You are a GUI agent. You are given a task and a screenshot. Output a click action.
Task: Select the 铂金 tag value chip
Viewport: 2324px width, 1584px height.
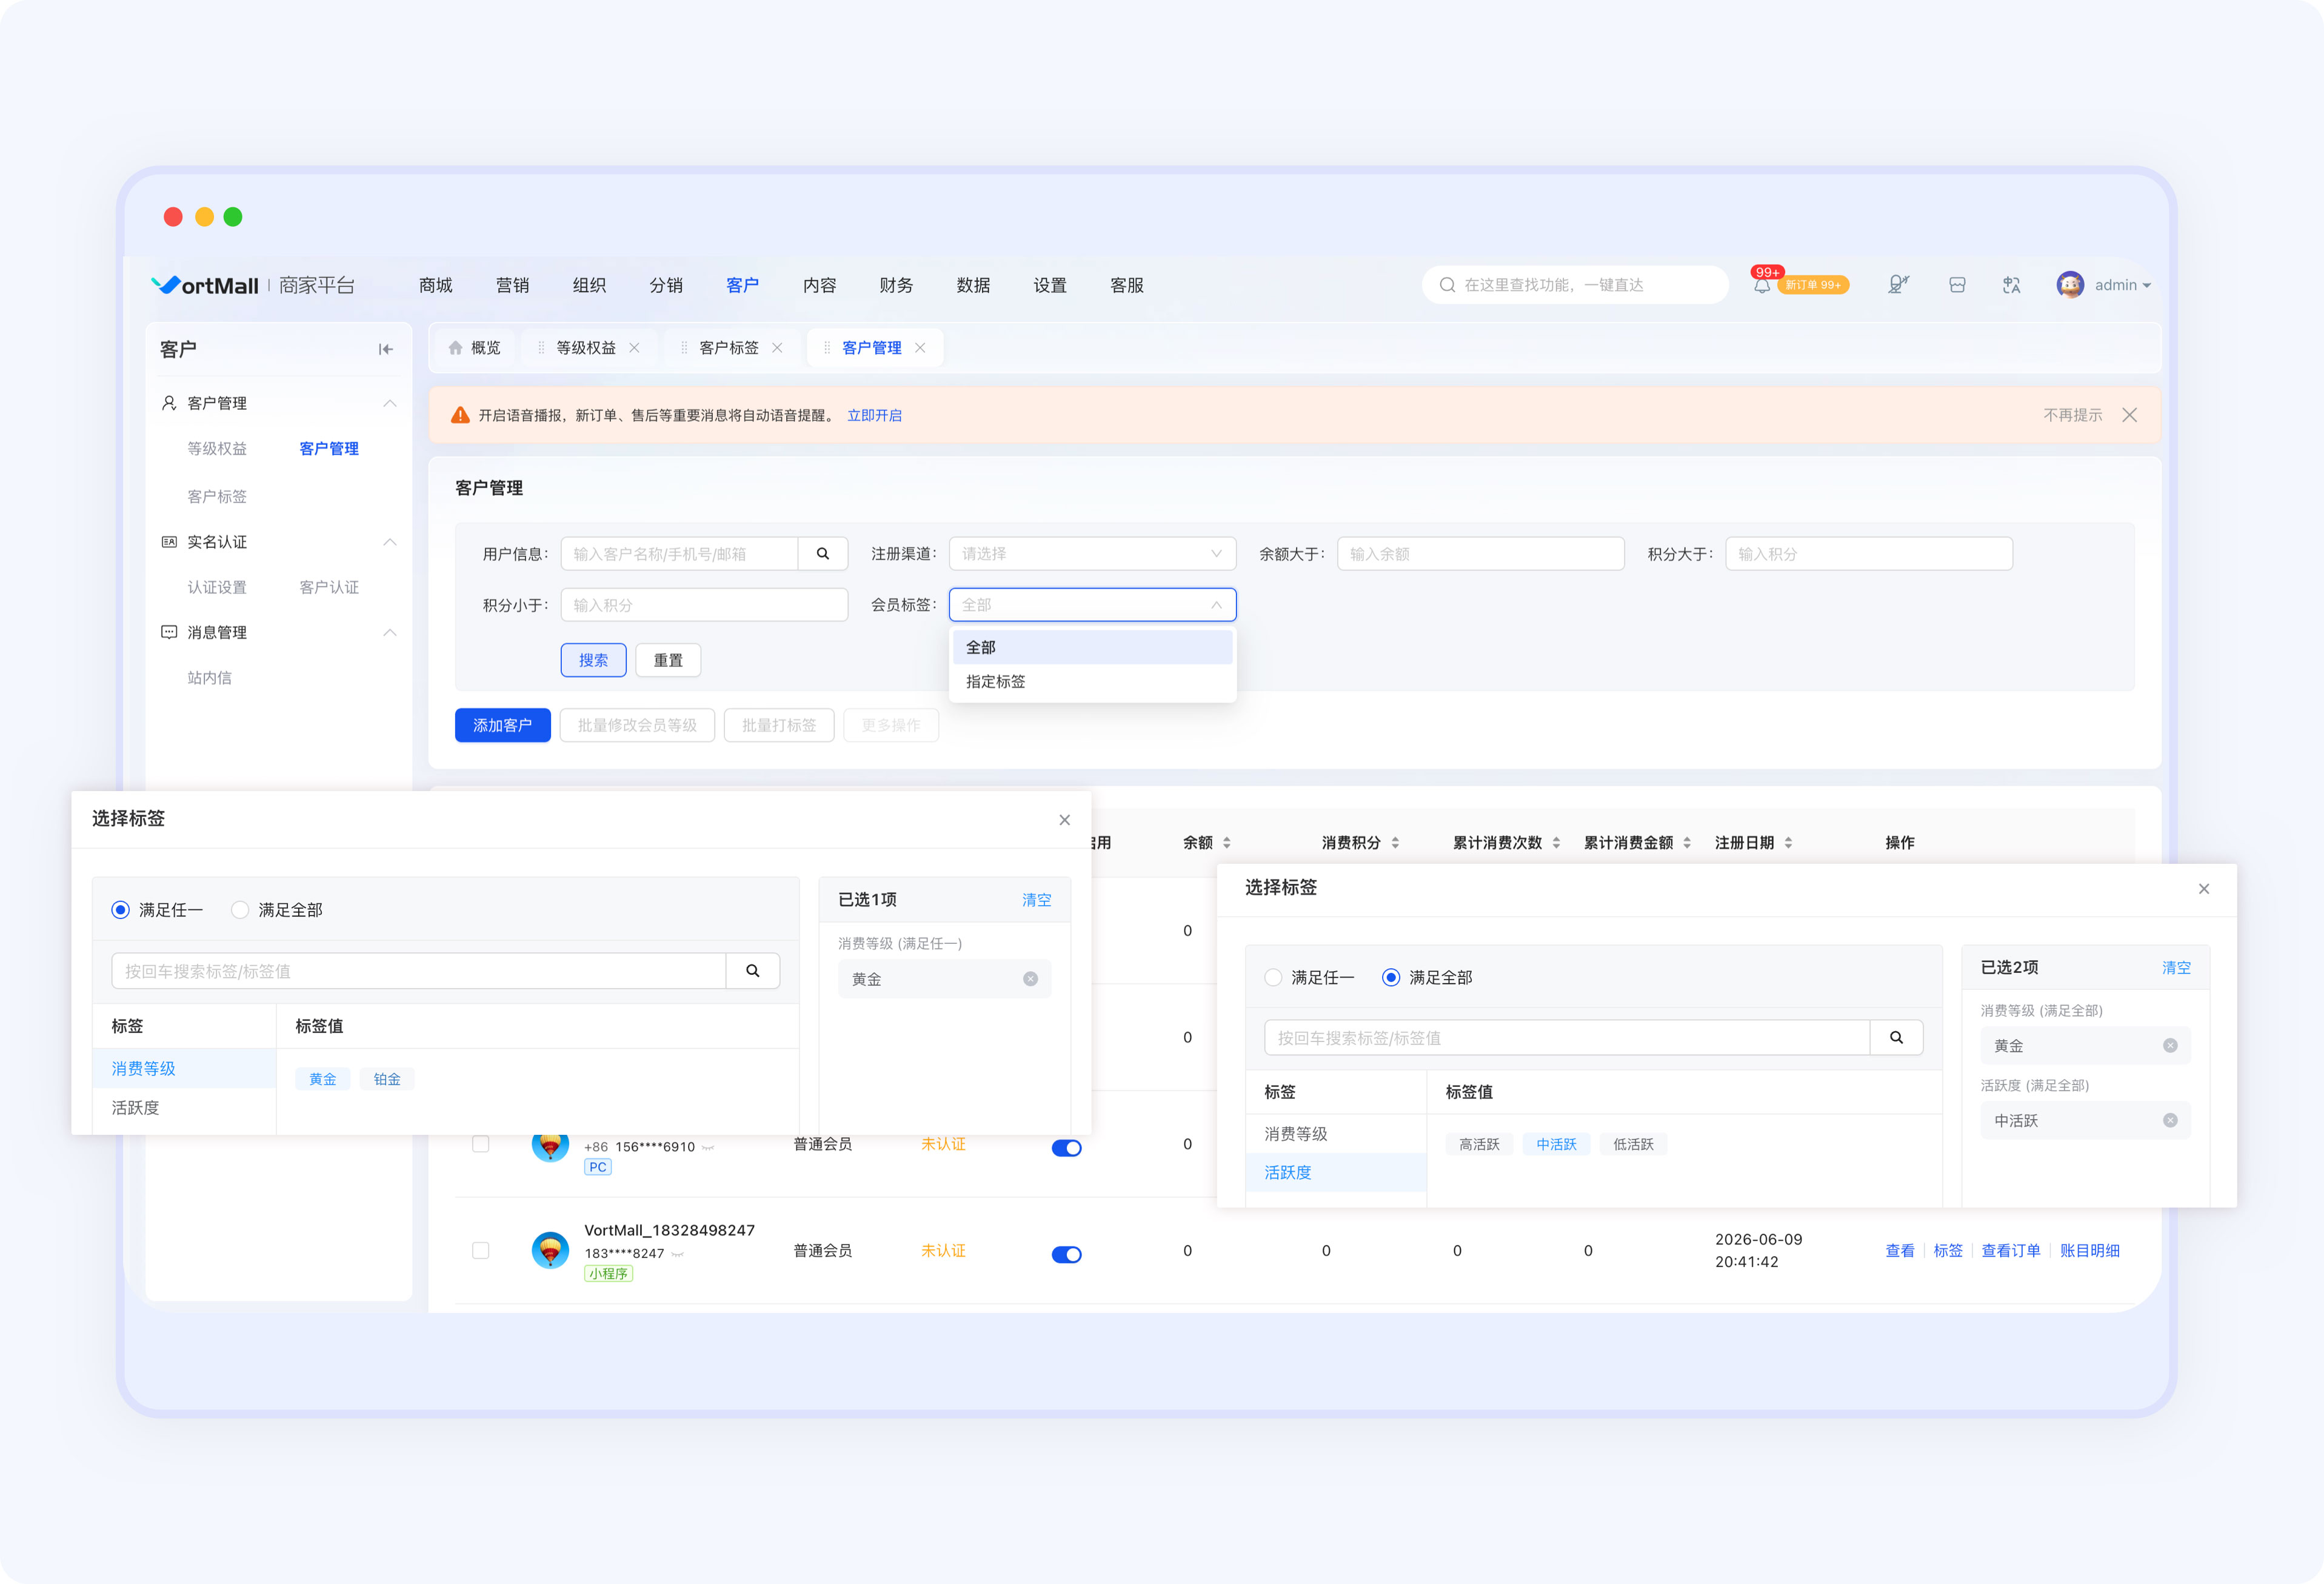(387, 1079)
